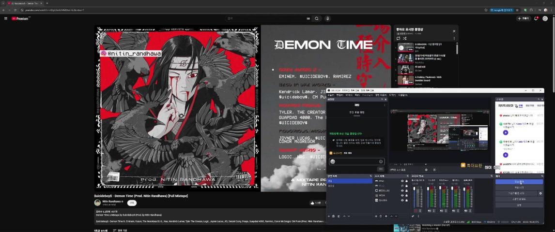Add a source with the Sources panel plus
555x232 pixels.
(x=376, y=216)
